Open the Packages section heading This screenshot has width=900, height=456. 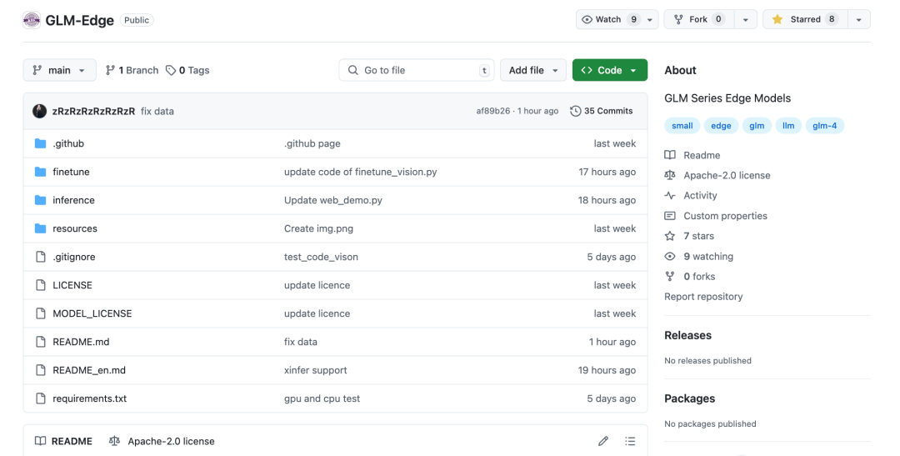[689, 398]
